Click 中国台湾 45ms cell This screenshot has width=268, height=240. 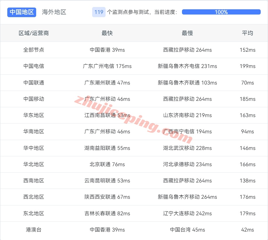click(187, 230)
